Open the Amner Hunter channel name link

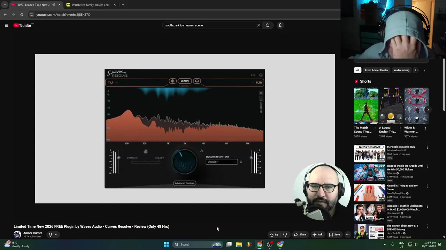pos(33,233)
